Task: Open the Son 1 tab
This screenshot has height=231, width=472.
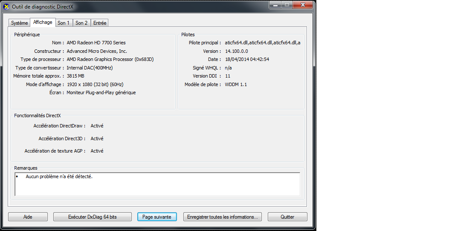Action: click(64, 23)
